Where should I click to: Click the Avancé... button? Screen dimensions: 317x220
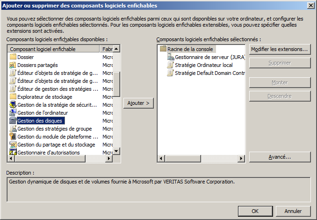pyautogui.click(x=280, y=157)
